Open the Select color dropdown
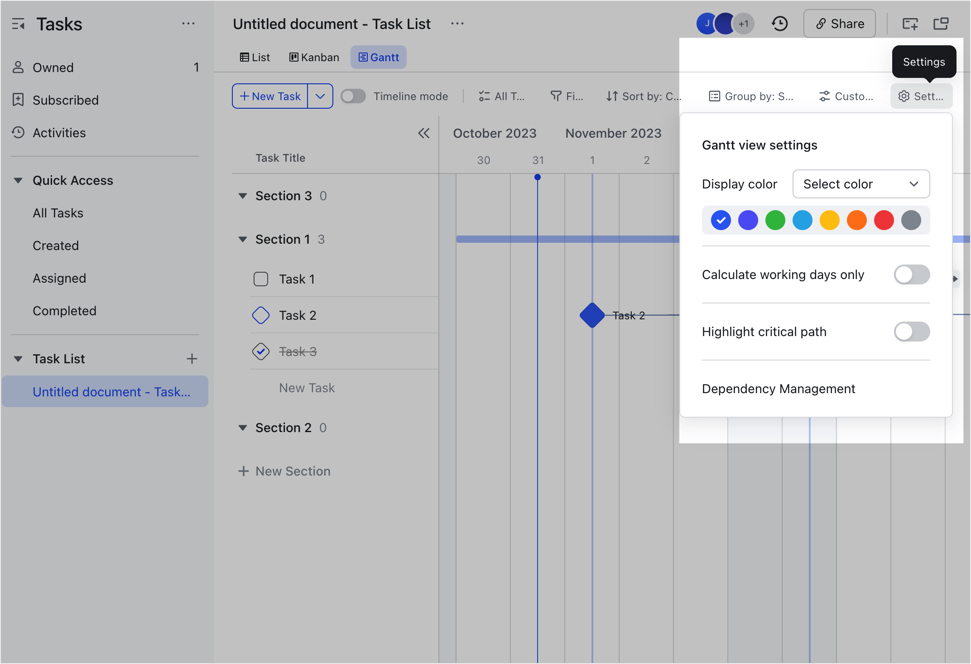The image size is (971, 664). (x=861, y=184)
